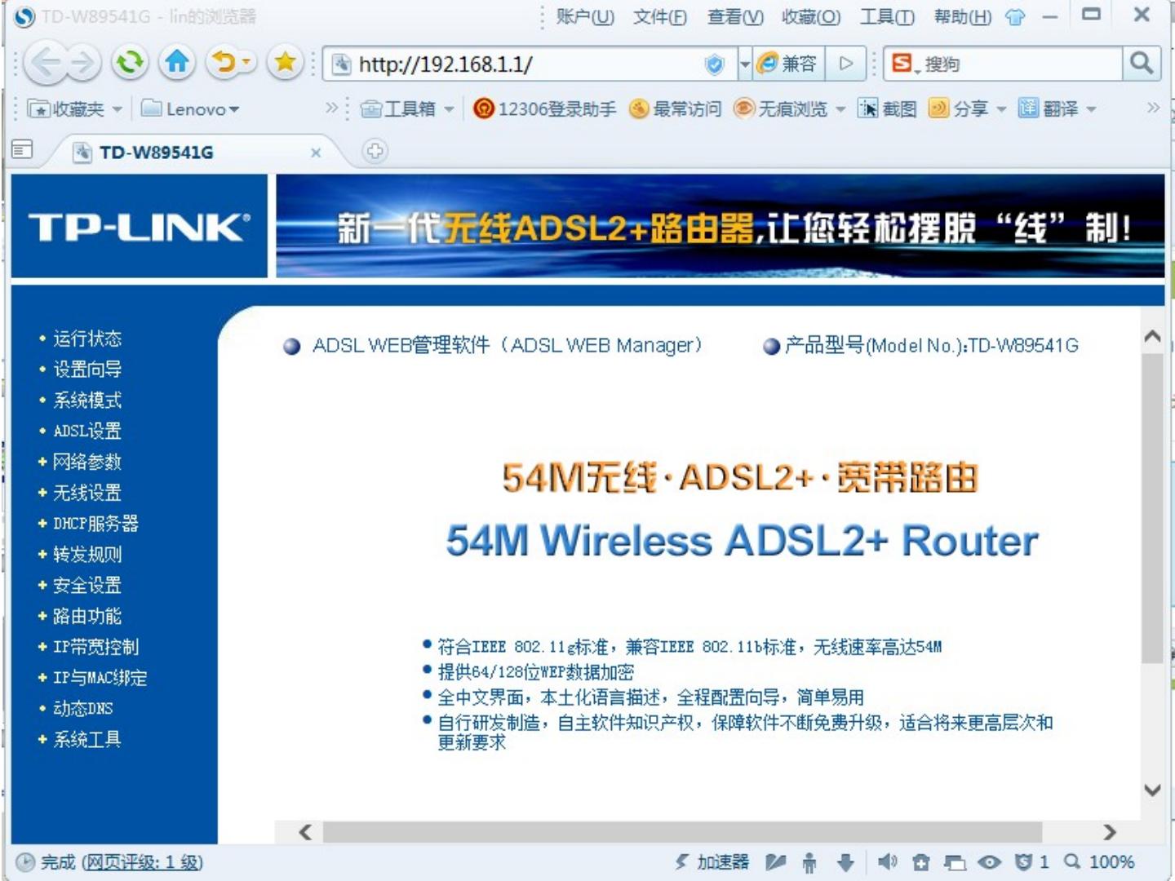The image size is (1175, 881).
Task: Click the overlapping-windows icon in status bar
Action: (955, 862)
